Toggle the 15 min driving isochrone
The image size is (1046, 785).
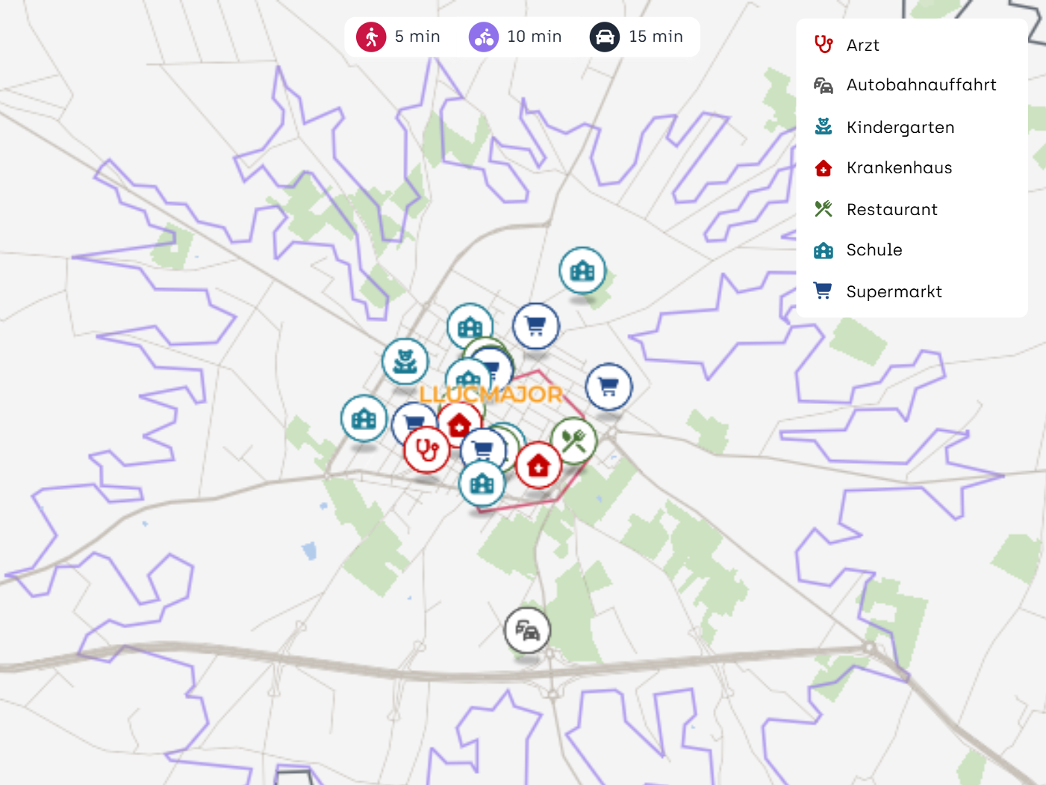[637, 37]
